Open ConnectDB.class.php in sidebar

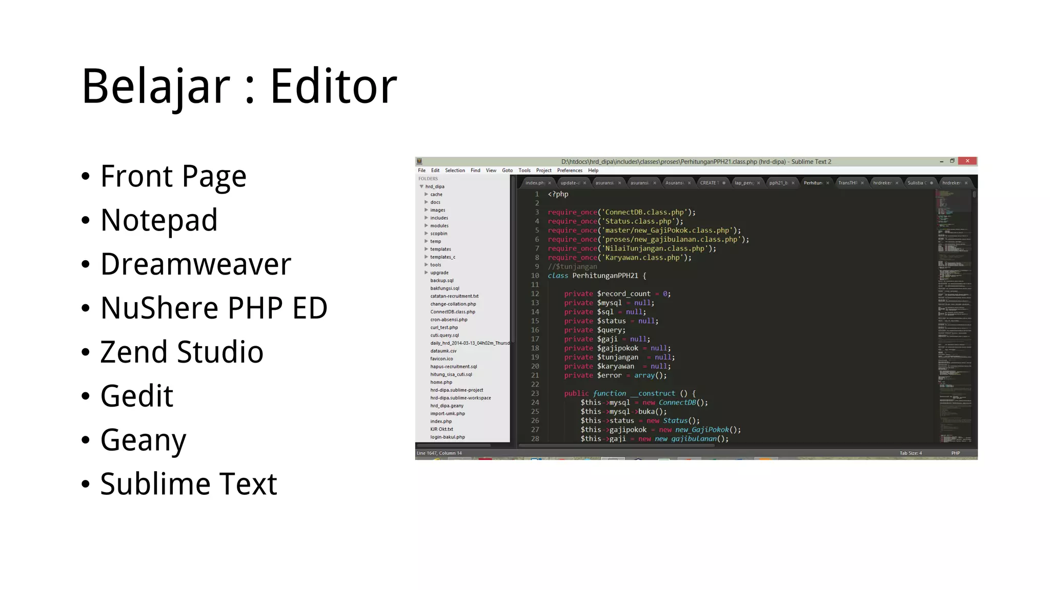point(453,312)
